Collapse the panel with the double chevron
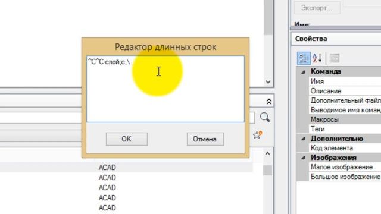The height and width of the screenshot is (214, 381). click(268, 102)
